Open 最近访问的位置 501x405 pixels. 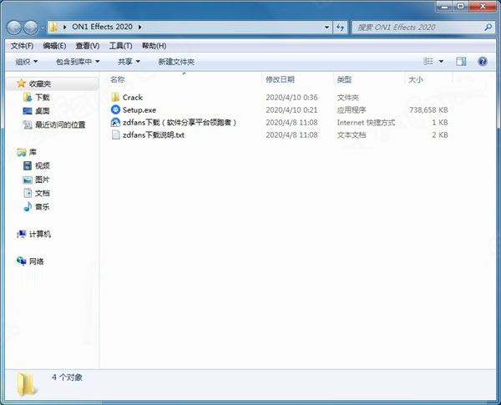click(60, 124)
